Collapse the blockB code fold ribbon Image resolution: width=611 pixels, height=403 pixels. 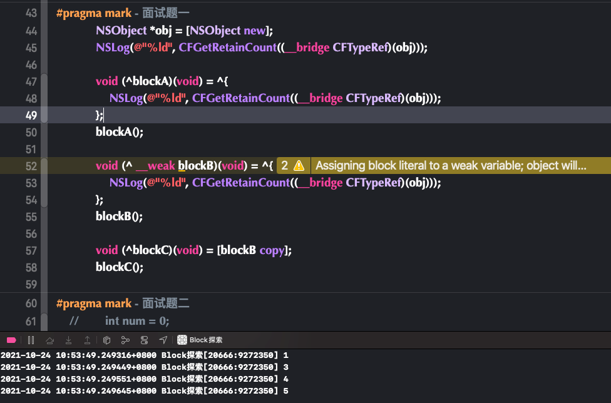[44, 183]
